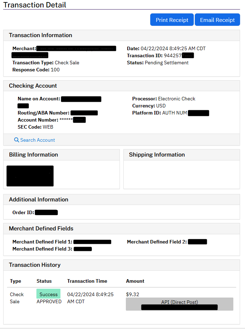Click the Transaction Time column heading
The width and height of the screenshot is (245, 329).
[87, 281]
